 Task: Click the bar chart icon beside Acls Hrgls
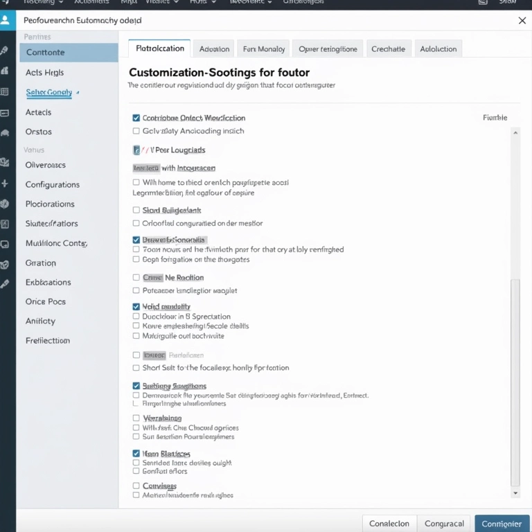(x=5, y=71)
